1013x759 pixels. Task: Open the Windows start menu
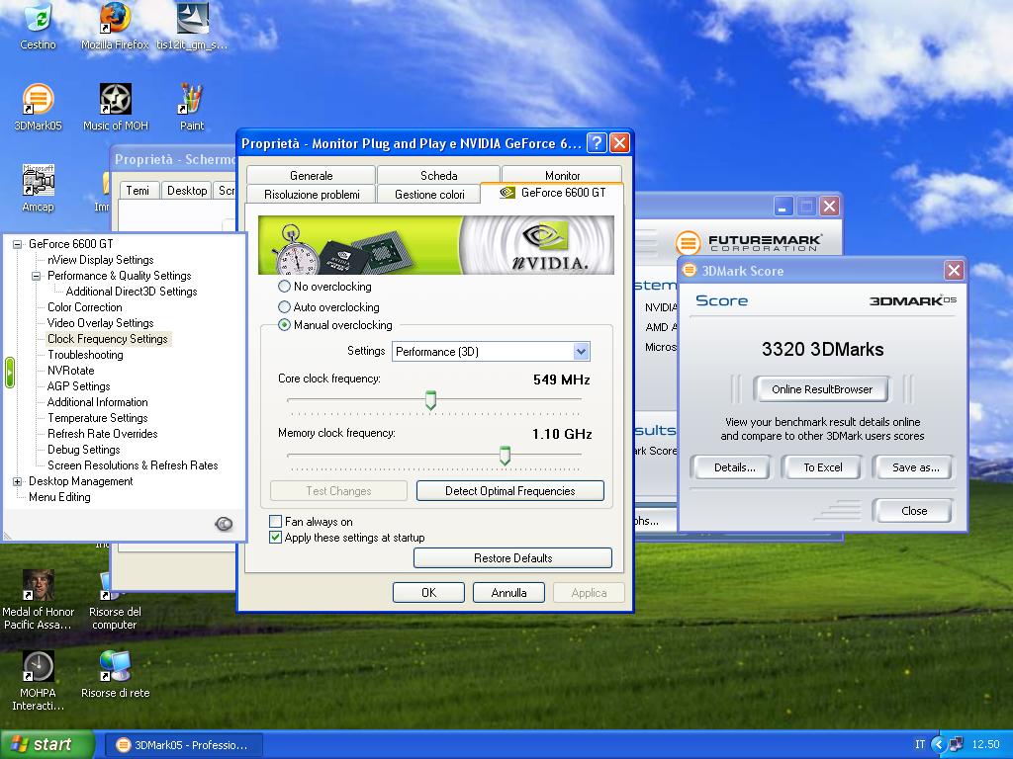[46, 744]
